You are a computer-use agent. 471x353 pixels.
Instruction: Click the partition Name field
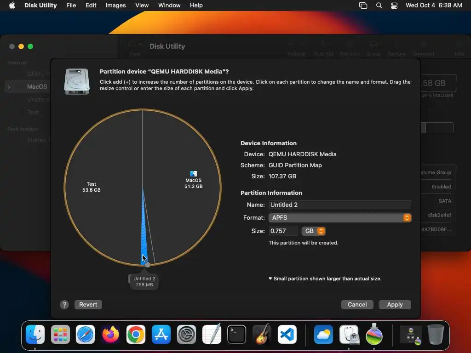[340, 205]
